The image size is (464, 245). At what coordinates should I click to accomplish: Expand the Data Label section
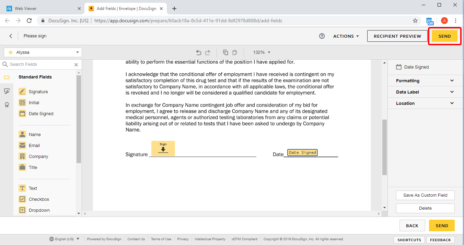coord(425,92)
